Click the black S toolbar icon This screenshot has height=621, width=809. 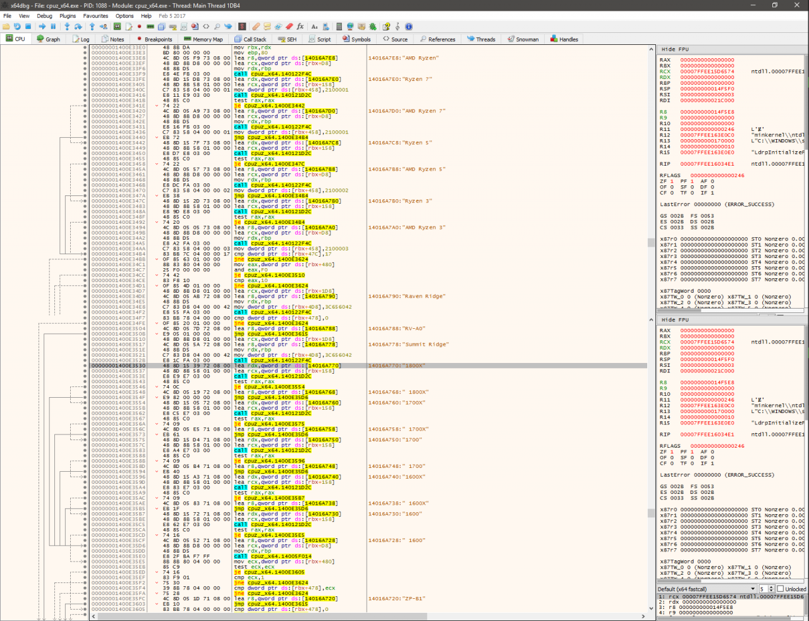(242, 27)
